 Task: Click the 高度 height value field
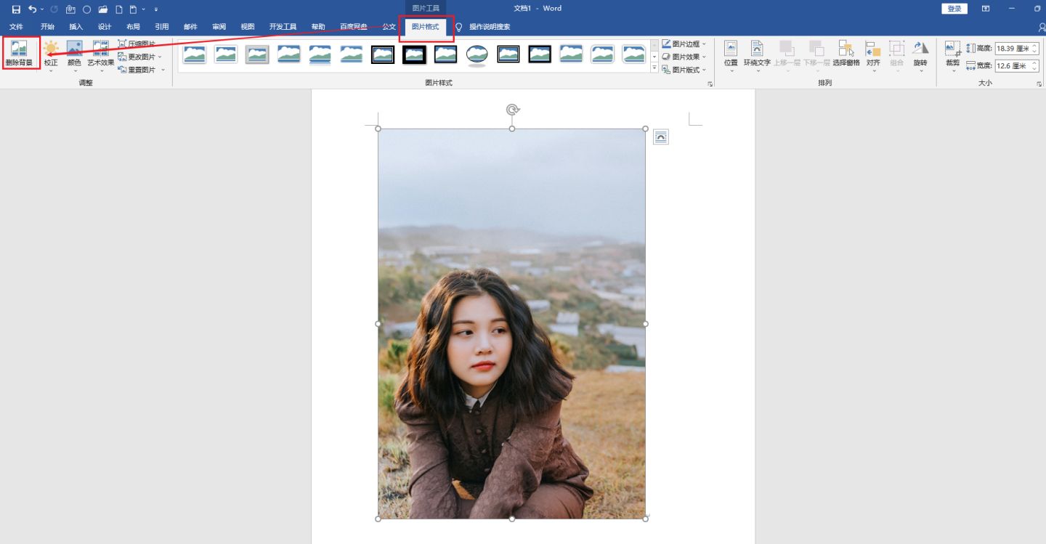tap(1013, 49)
